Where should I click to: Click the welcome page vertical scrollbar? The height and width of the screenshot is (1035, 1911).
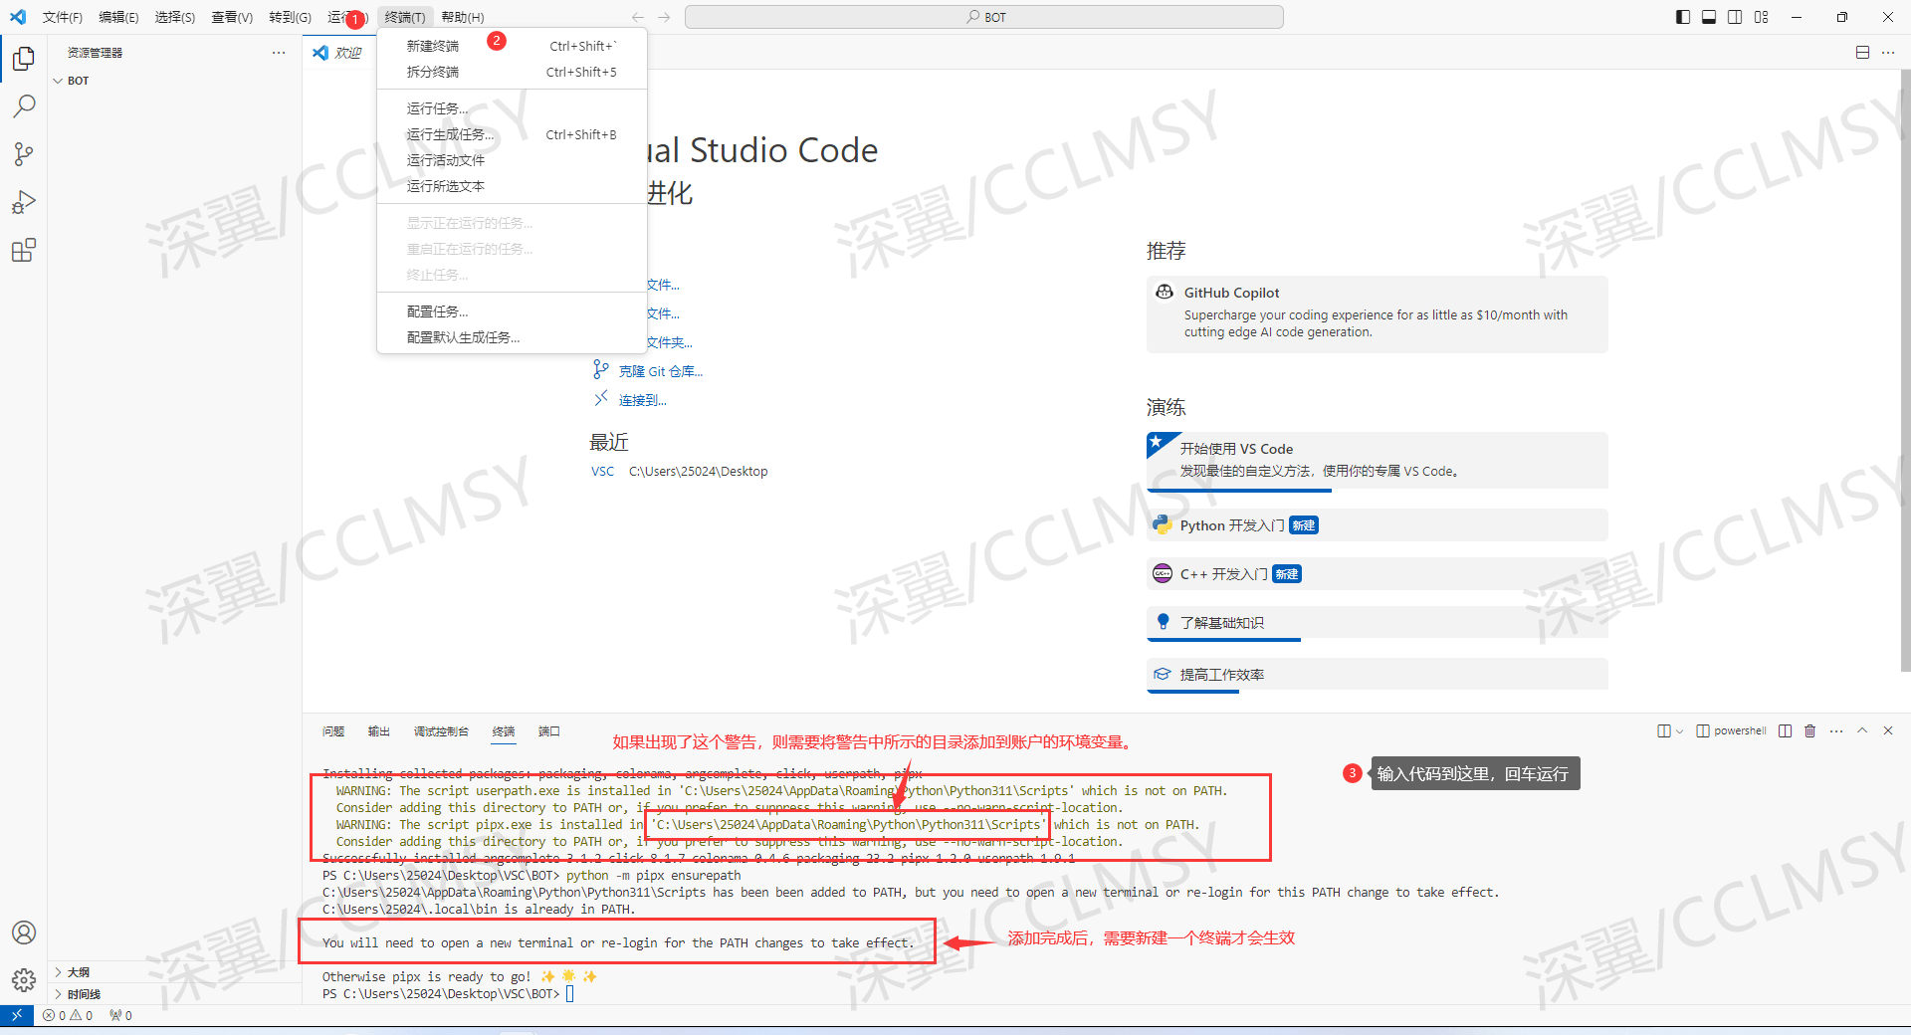coord(1905,372)
